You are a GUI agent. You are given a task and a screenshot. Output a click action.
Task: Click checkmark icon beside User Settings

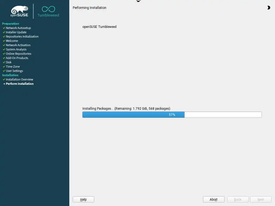click(x=4, y=71)
